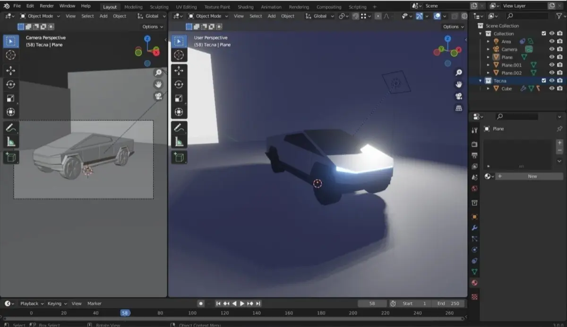567x327 pixels.
Task: Open the Output properties tab
Action: click(475, 155)
